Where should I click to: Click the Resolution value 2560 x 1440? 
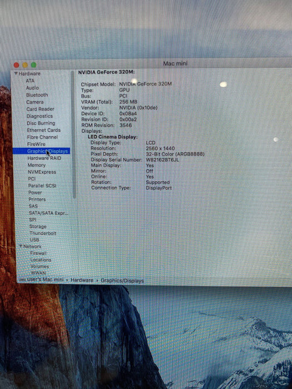tap(160, 148)
